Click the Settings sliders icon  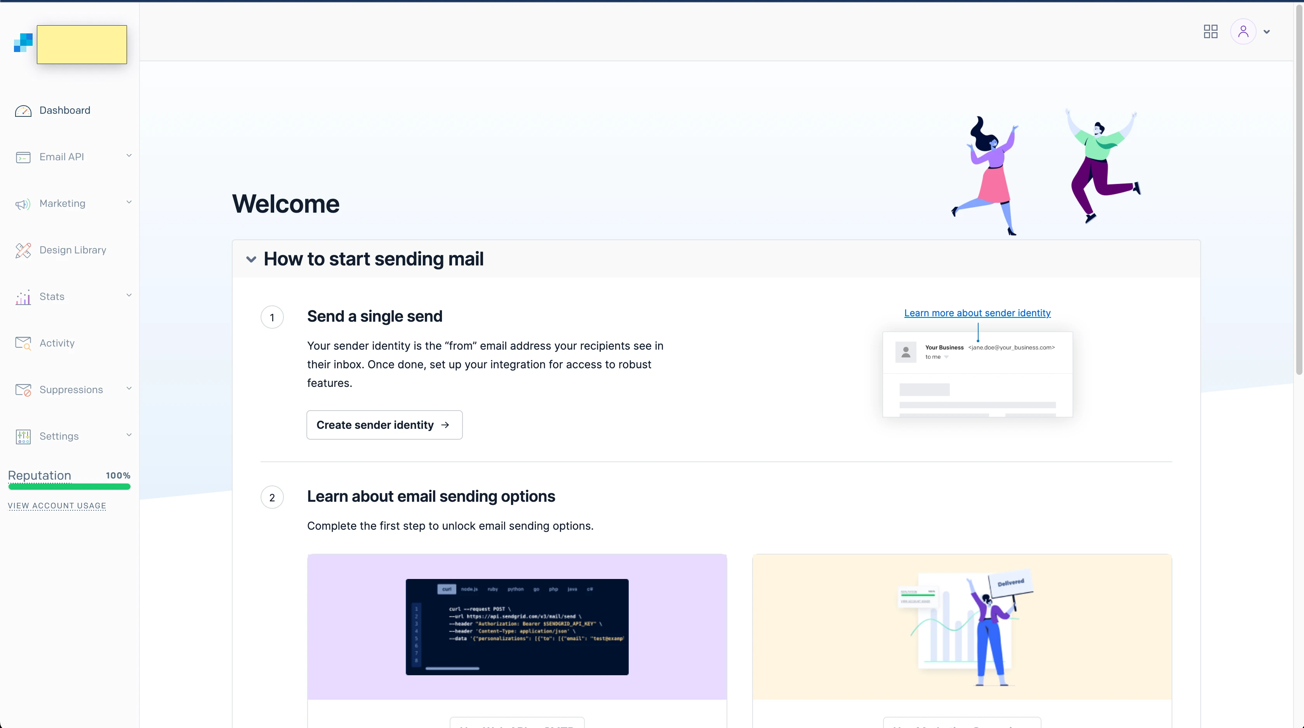23,437
